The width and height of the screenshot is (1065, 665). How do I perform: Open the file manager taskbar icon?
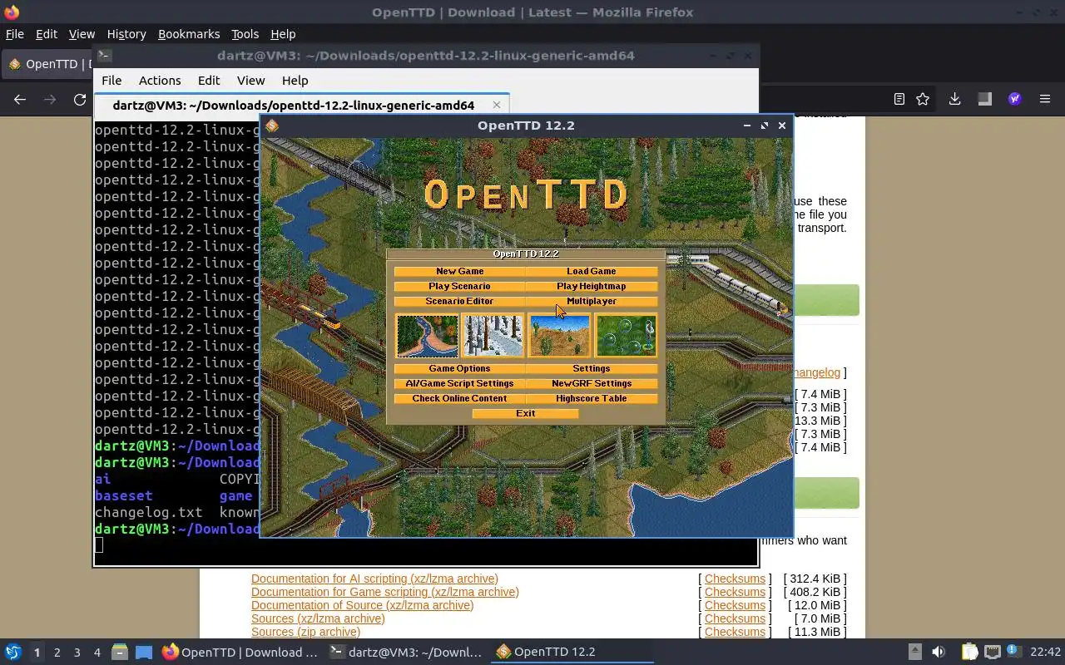[120, 652]
